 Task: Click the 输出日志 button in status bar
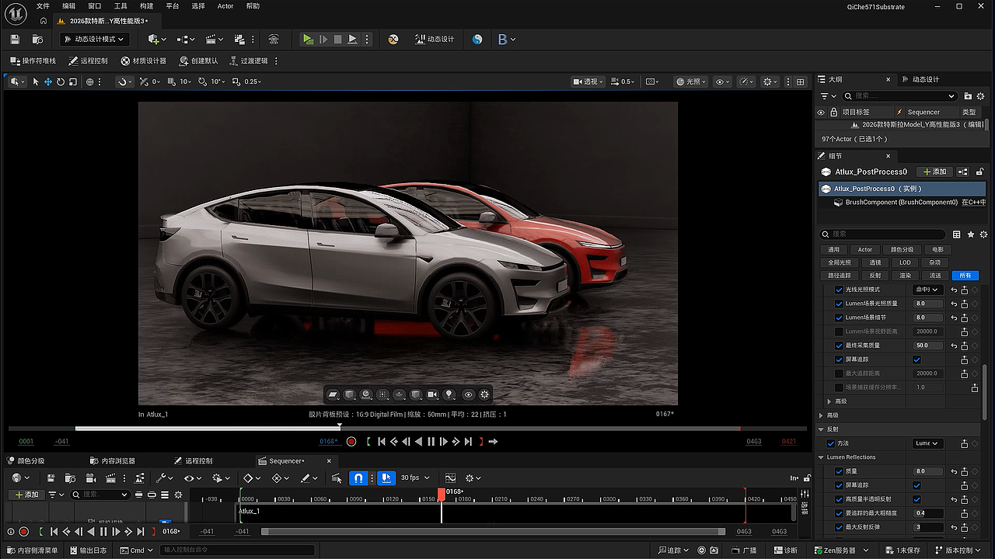(x=88, y=550)
